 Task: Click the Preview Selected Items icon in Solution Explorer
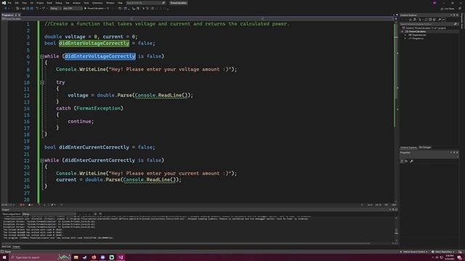pos(443,20)
